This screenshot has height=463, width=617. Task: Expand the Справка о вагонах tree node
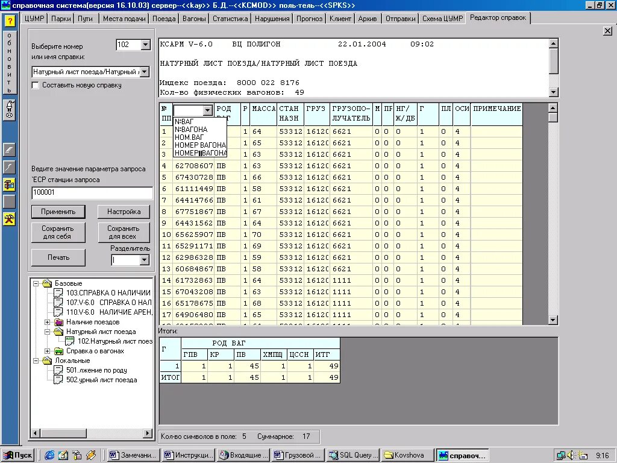click(x=47, y=351)
